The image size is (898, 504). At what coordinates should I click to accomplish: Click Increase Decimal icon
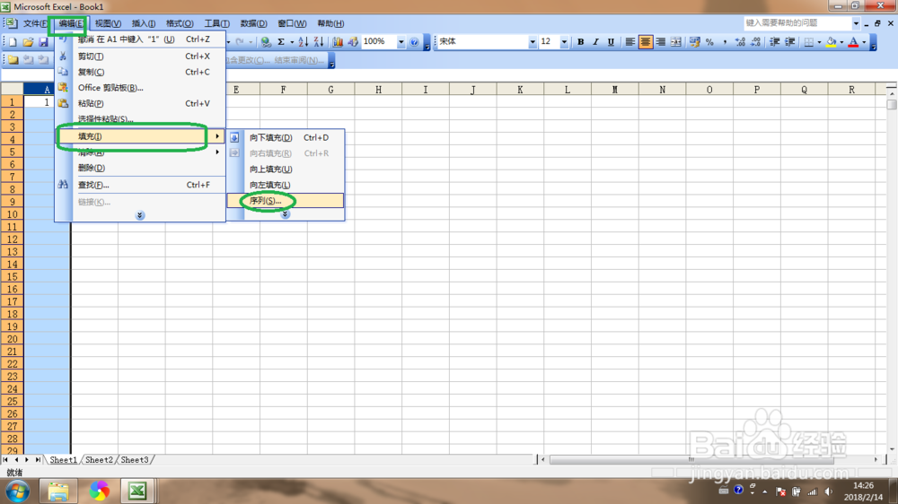tap(741, 42)
